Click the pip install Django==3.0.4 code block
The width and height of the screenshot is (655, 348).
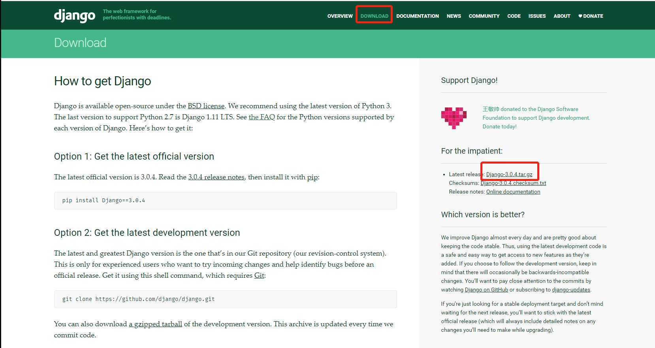click(225, 200)
